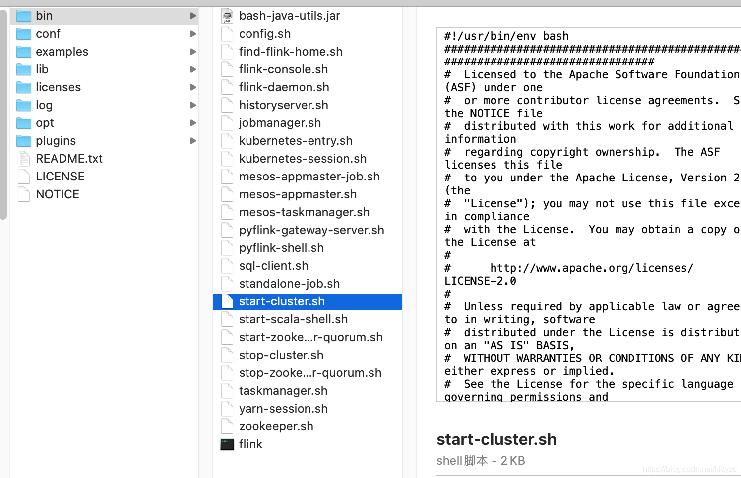741x478 pixels.
Task: Click the taskmanager.sh file icon
Action: point(227,391)
